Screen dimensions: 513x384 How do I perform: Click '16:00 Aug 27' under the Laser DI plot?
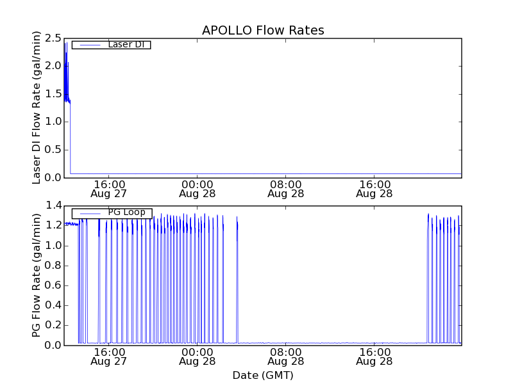pos(109,189)
